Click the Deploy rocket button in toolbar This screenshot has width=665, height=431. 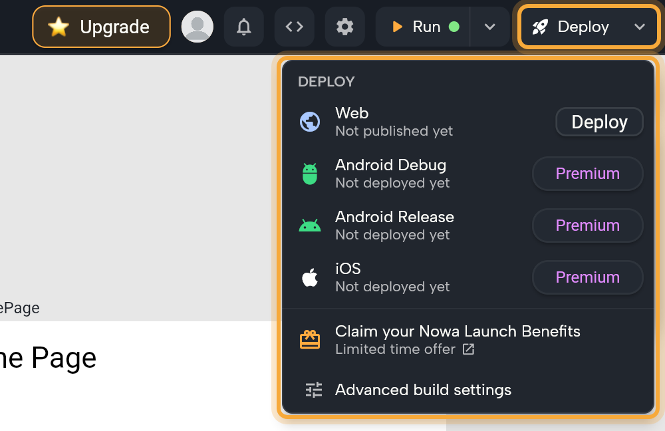click(572, 27)
